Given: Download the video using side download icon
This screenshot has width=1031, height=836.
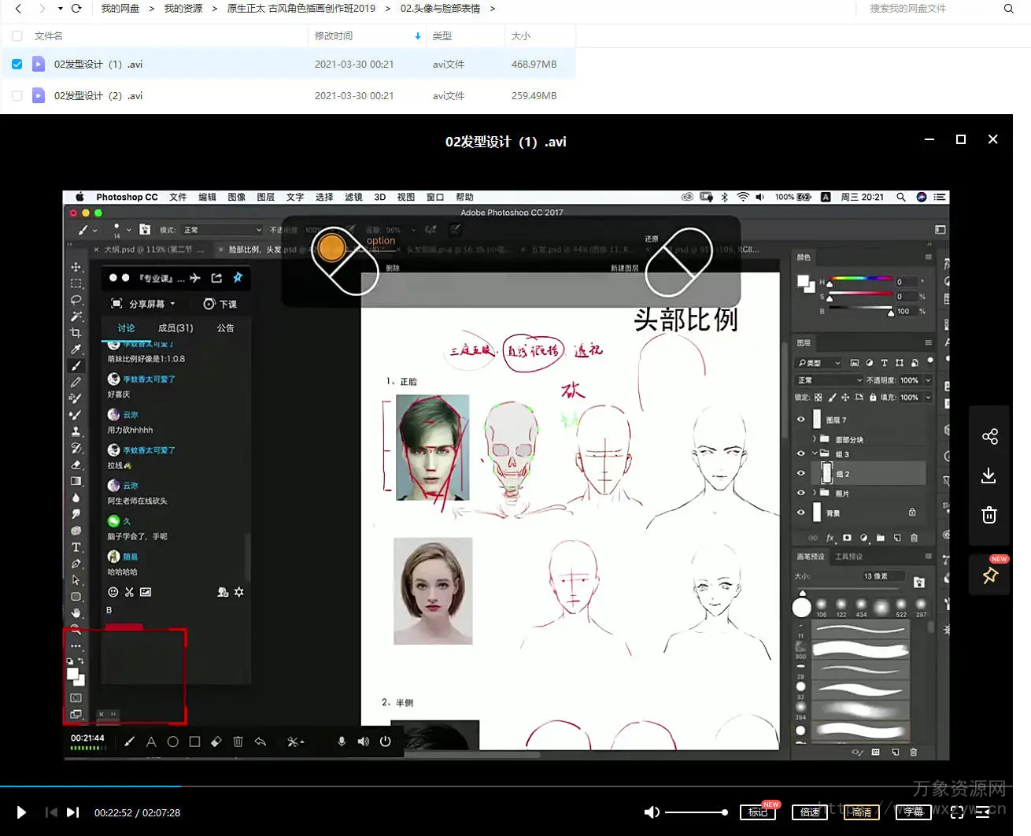Looking at the screenshot, I should point(989,475).
